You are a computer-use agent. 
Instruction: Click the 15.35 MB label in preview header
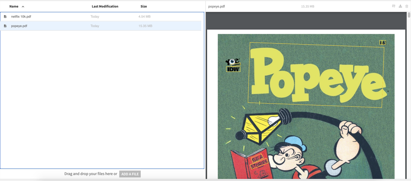[x=308, y=7]
